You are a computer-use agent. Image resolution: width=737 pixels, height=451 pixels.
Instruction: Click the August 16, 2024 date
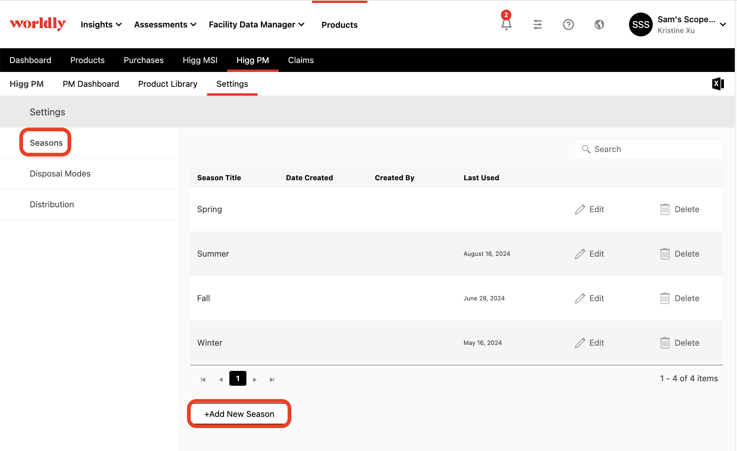point(487,254)
